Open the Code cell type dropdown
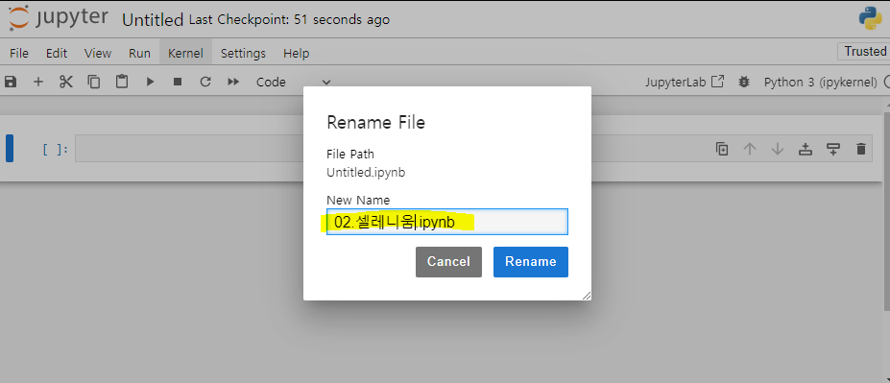Viewport: 890px width, 383px height. [294, 83]
